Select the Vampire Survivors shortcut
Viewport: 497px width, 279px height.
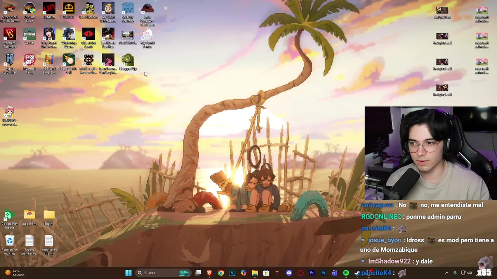pyautogui.click(x=10, y=38)
